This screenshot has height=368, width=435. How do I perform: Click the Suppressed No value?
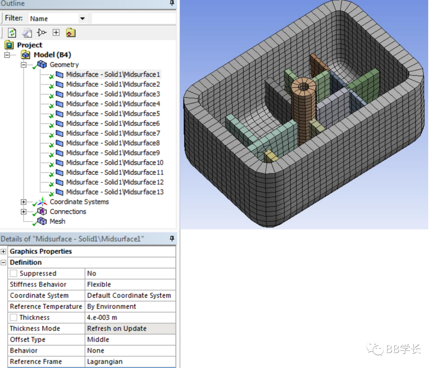point(130,273)
